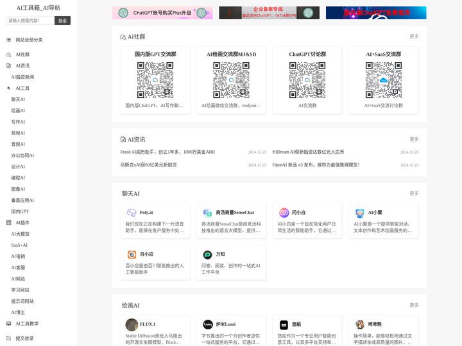Select 编程AI in the sidebar
The image size is (462, 346).
pos(18,177)
